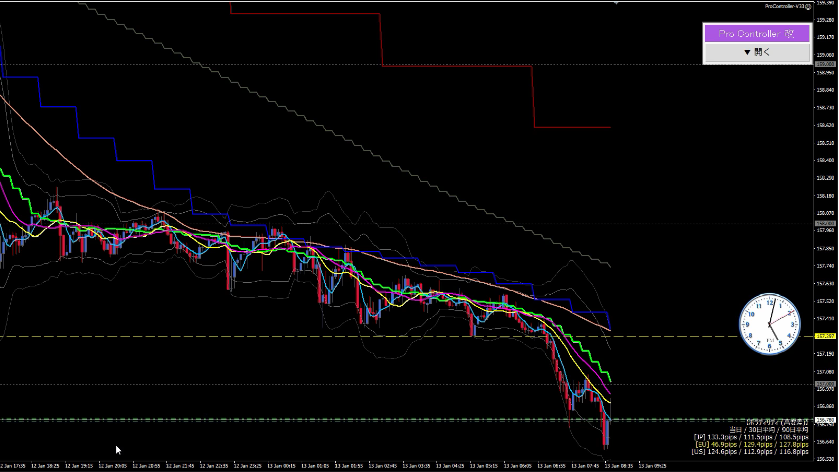The image size is (839, 472).
Task: Click the ボラティリティ(高安差) heading text
Action: coord(777,422)
